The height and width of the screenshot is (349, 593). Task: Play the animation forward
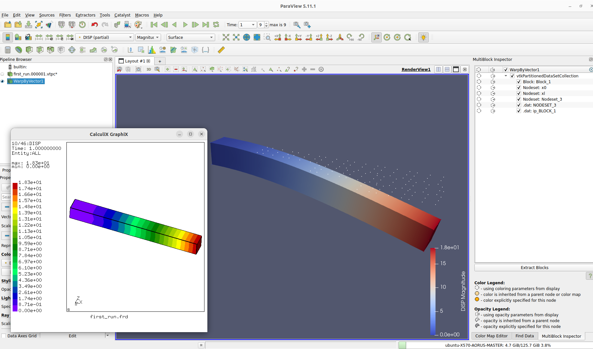pyautogui.click(x=185, y=25)
